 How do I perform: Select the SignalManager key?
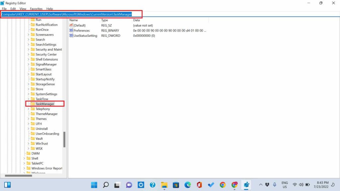46,64
